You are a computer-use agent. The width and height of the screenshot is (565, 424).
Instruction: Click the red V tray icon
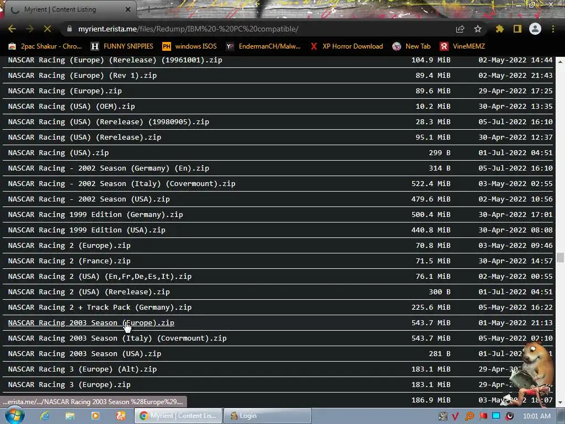click(x=455, y=416)
